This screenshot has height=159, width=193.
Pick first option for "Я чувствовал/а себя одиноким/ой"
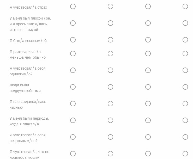(73, 70)
